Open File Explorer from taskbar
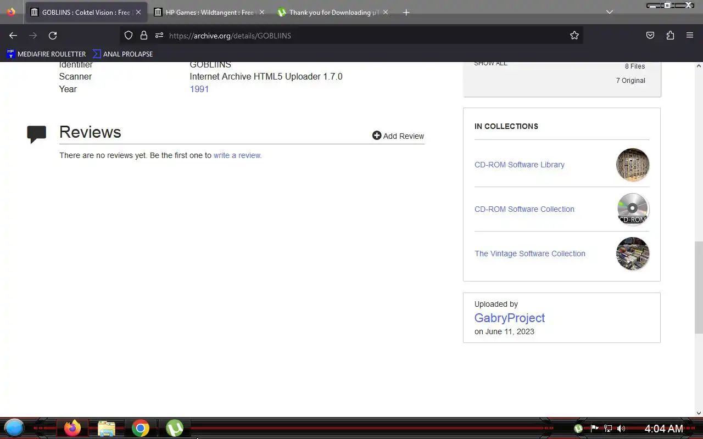This screenshot has width=703, height=439. [x=107, y=428]
